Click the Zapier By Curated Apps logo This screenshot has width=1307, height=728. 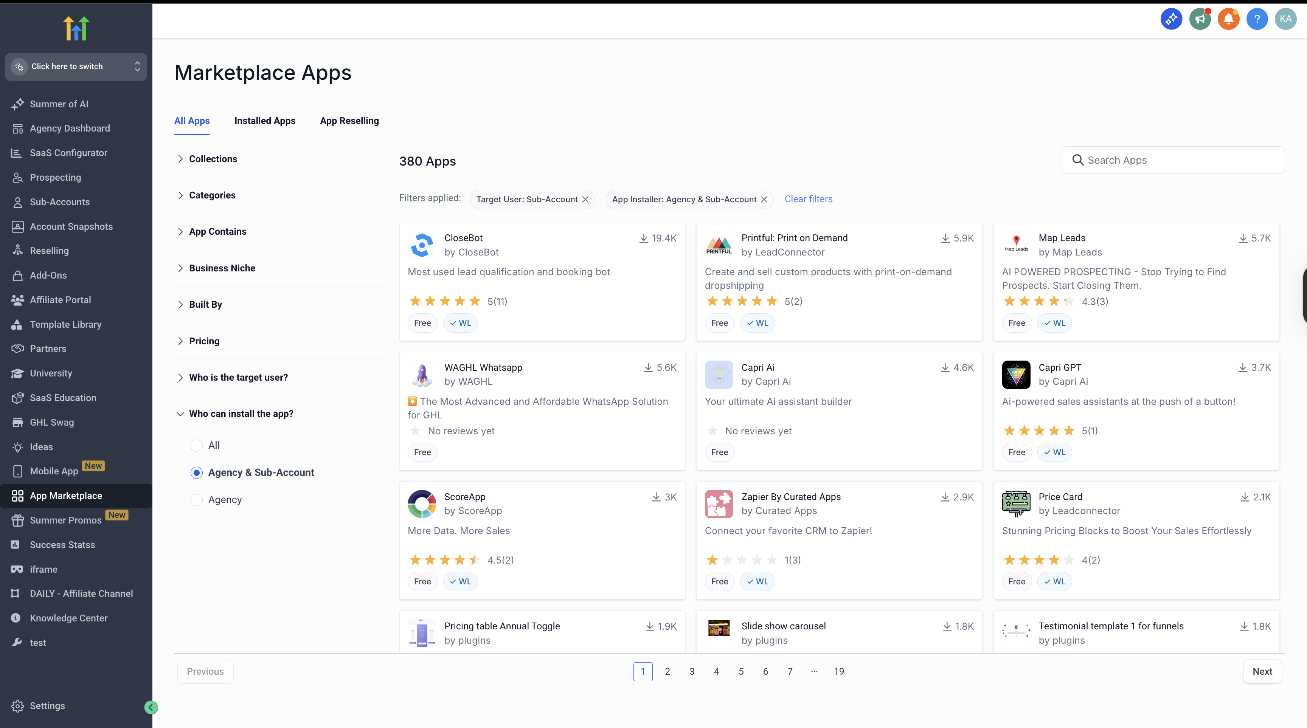719,503
